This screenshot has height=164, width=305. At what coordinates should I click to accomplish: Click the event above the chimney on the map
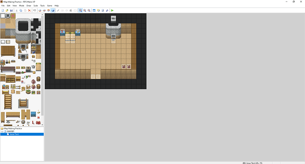114,18
